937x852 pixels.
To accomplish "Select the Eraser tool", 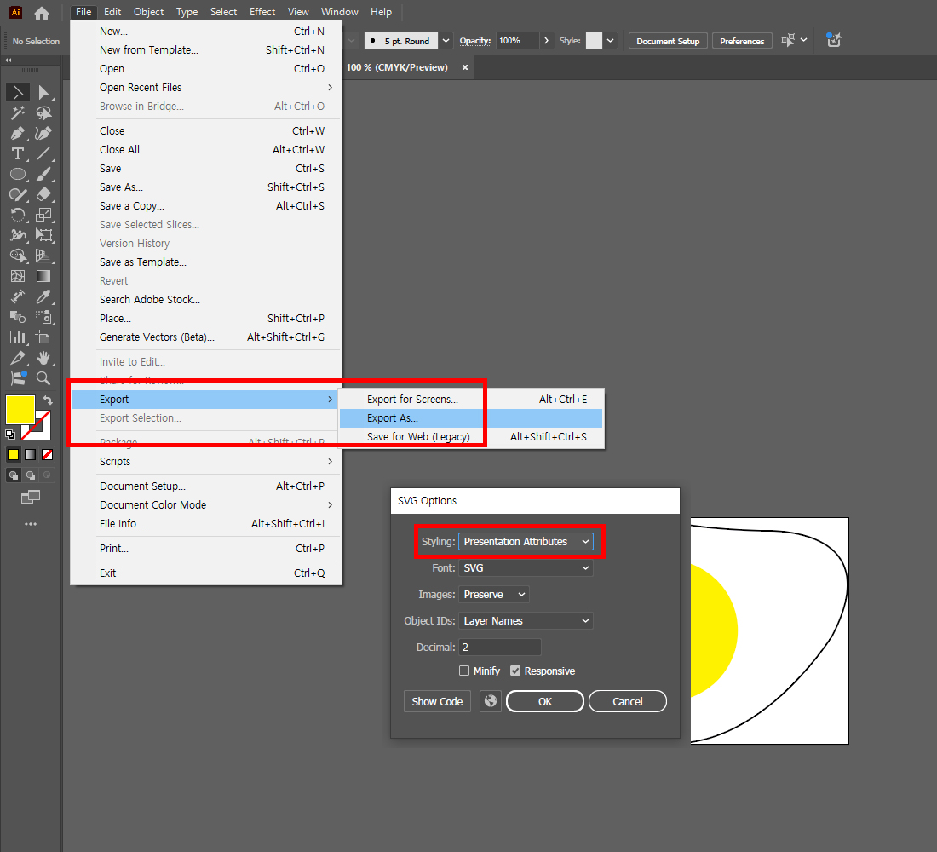I will (43, 194).
